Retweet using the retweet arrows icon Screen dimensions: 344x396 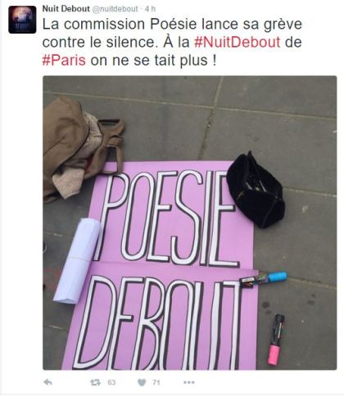pyautogui.click(x=95, y=382)
